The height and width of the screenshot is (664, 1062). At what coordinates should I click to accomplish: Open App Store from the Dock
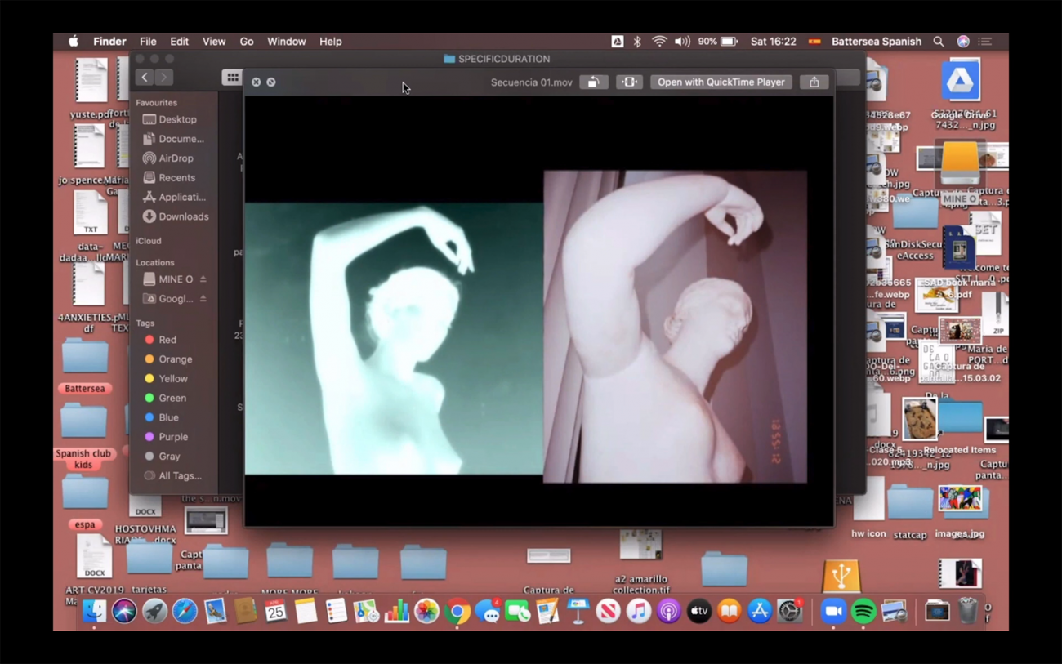point(760,611)
